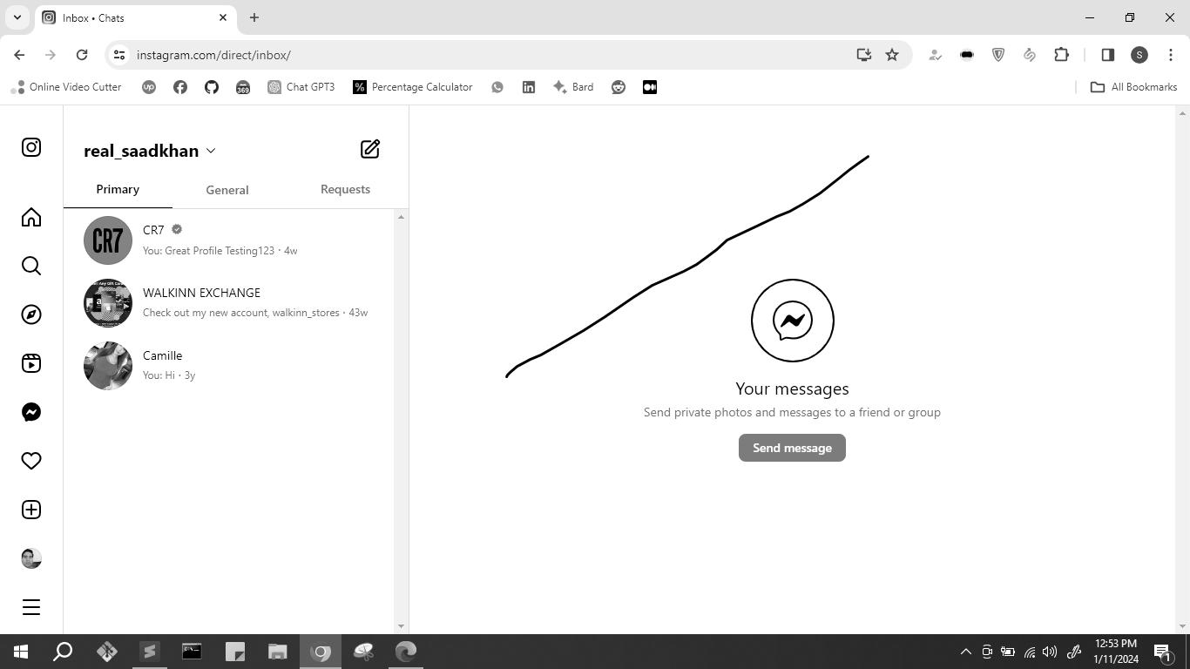Viewport: 1190px width, 669px height.
Task: Open Notifications heart icon
Action: pos(31,461)
